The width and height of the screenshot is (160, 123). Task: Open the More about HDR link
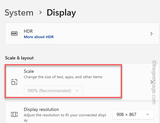pyautogui.click(x=39, y=37)
